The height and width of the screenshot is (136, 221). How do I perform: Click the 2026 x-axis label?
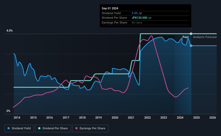coord(213,118)
